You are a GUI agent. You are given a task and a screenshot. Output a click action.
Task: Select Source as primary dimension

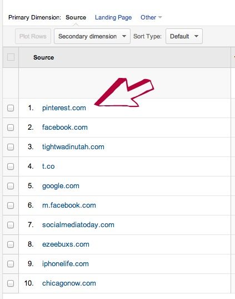tap(76, 17)
